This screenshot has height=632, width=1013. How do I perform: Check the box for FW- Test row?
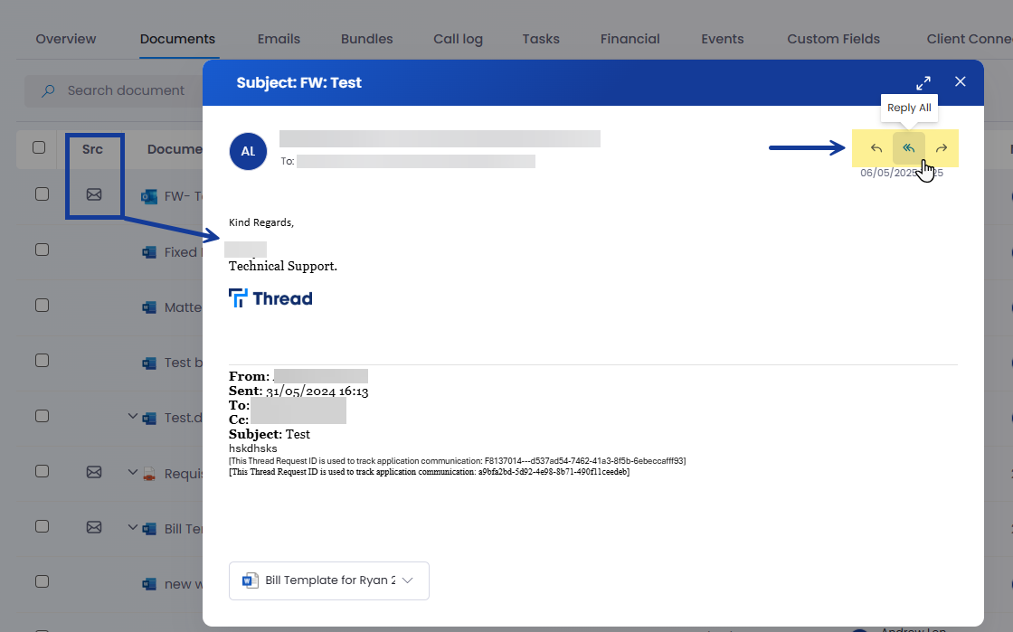(42, 194)
